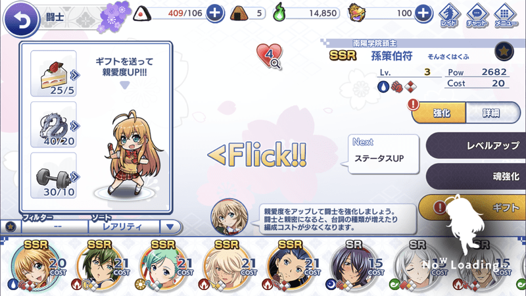The width and height of the screenshot is (526, 296).
Task: Tap the heart affection level 4 icon
Action: point(270,56)
